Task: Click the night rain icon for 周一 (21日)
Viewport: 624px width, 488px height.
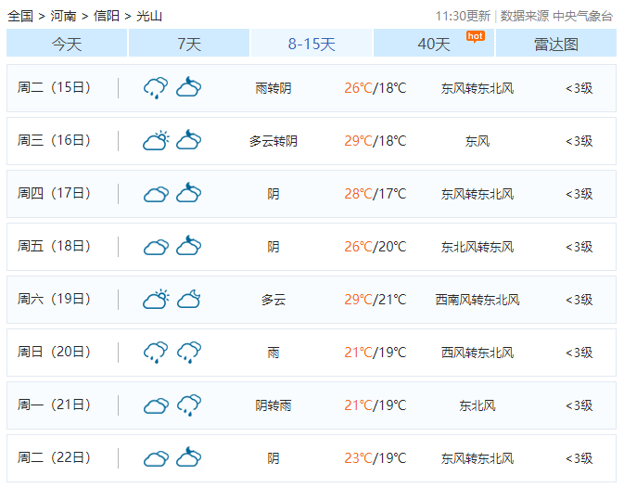Action: coord(189,405)
